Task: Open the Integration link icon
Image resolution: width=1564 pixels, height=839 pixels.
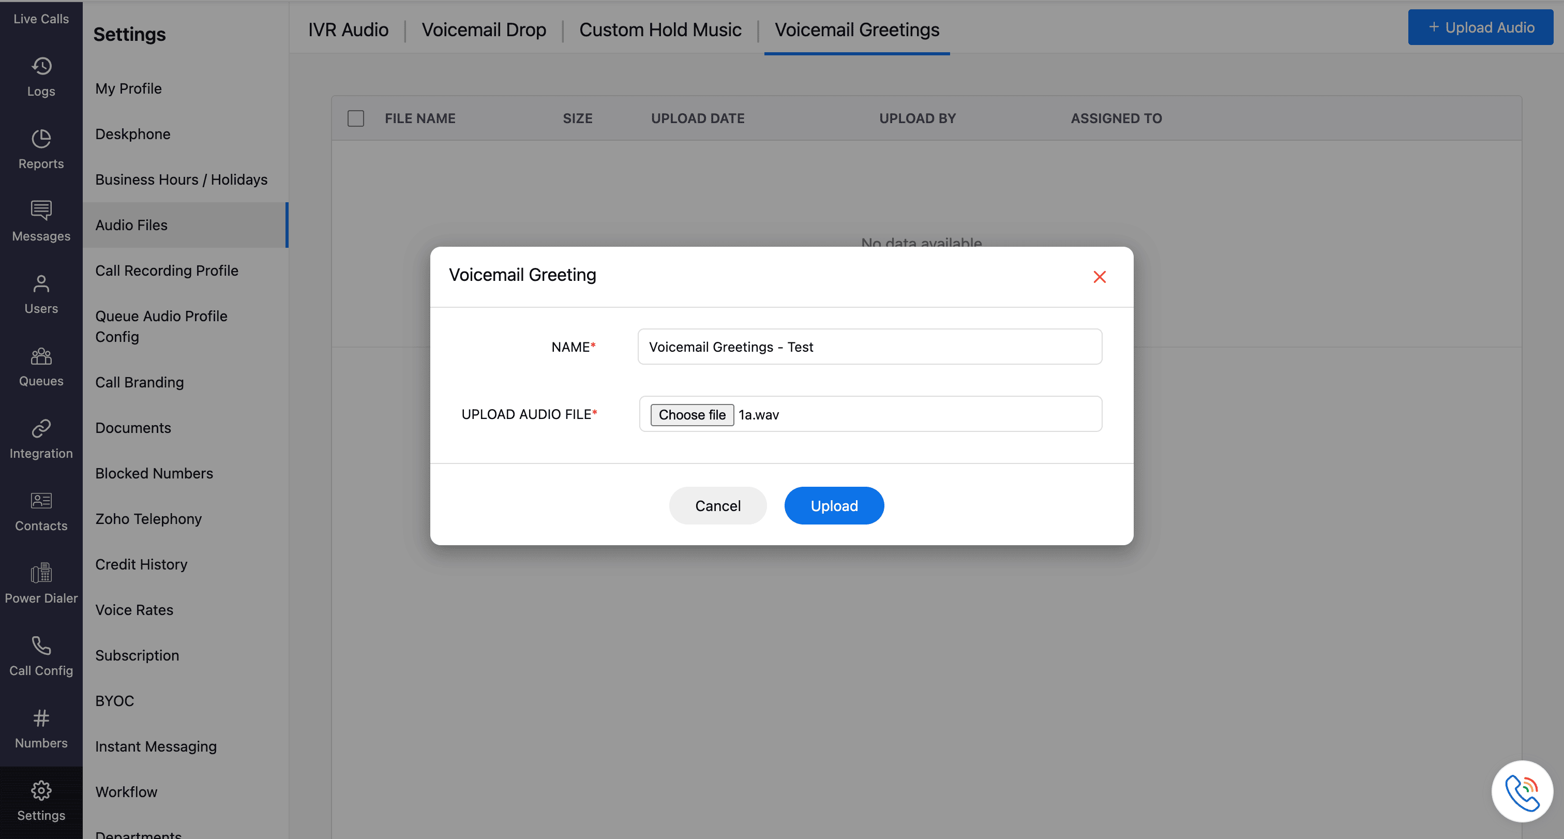Action: [x=41, y=428]
